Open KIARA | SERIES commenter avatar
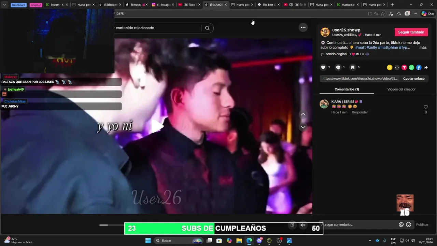The image size is (437, 246). (x=324, y=104)
